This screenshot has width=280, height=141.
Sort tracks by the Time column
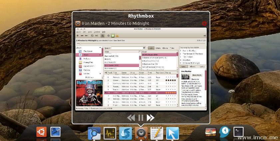151,73
